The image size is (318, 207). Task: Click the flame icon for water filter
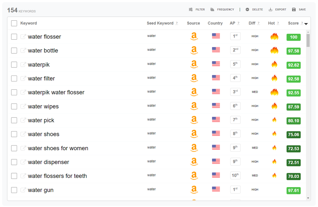coord(274,78)
